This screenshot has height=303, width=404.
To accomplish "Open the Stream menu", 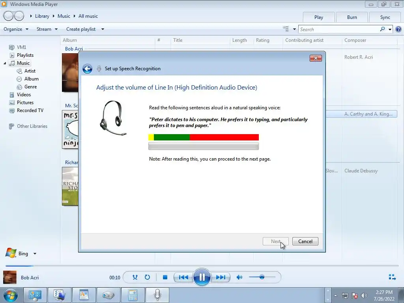I will [x=47, y=29].
